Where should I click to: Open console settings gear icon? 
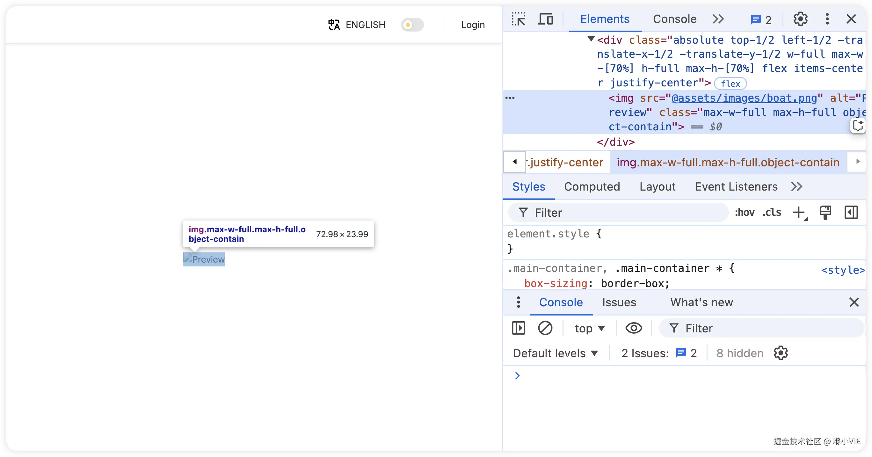coord(781,353)
